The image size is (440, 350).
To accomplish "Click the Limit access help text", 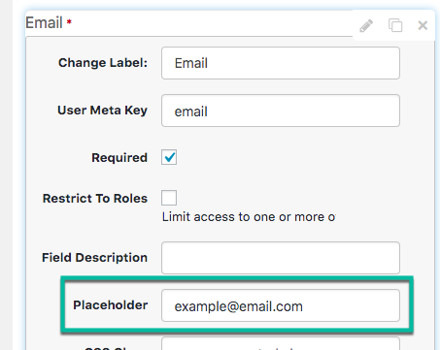I will (x=249, y=217).
